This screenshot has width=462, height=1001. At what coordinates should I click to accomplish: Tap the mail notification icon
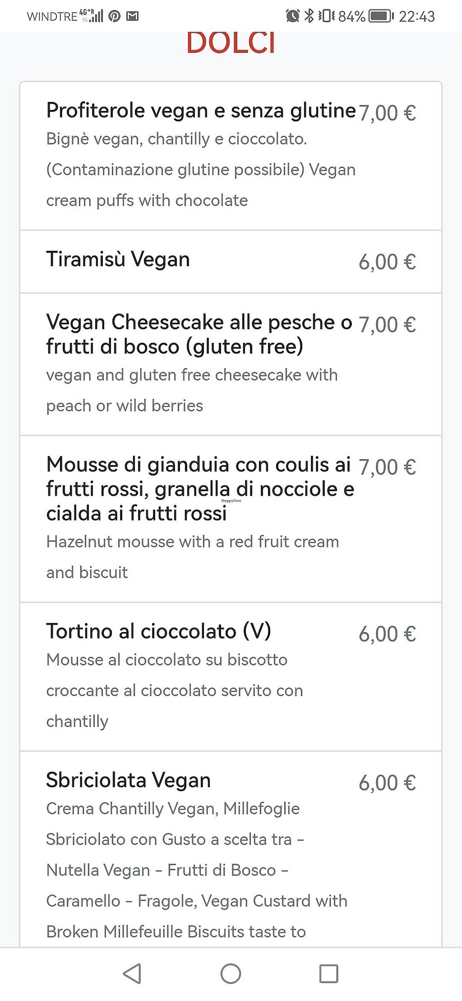[132, 16]
